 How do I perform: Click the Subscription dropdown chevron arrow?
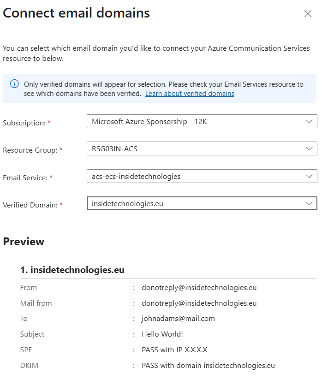(309, 121)
